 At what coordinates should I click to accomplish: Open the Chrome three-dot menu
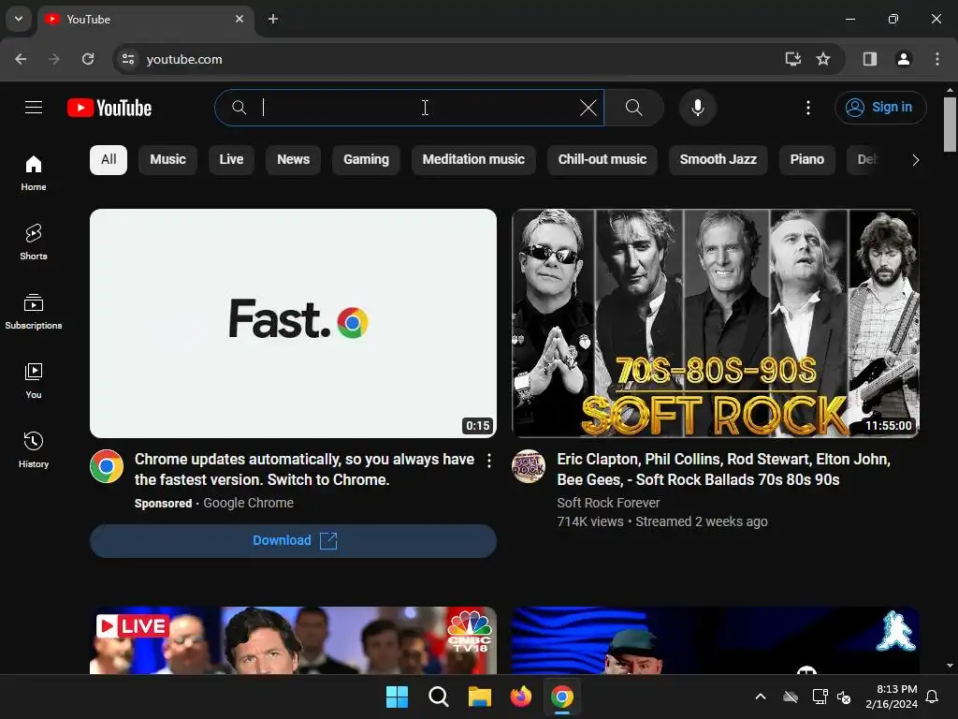[x=937, y=59]
